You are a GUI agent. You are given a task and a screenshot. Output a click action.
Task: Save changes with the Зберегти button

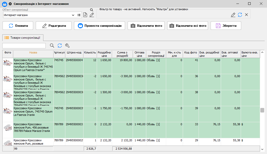(226, 26)
